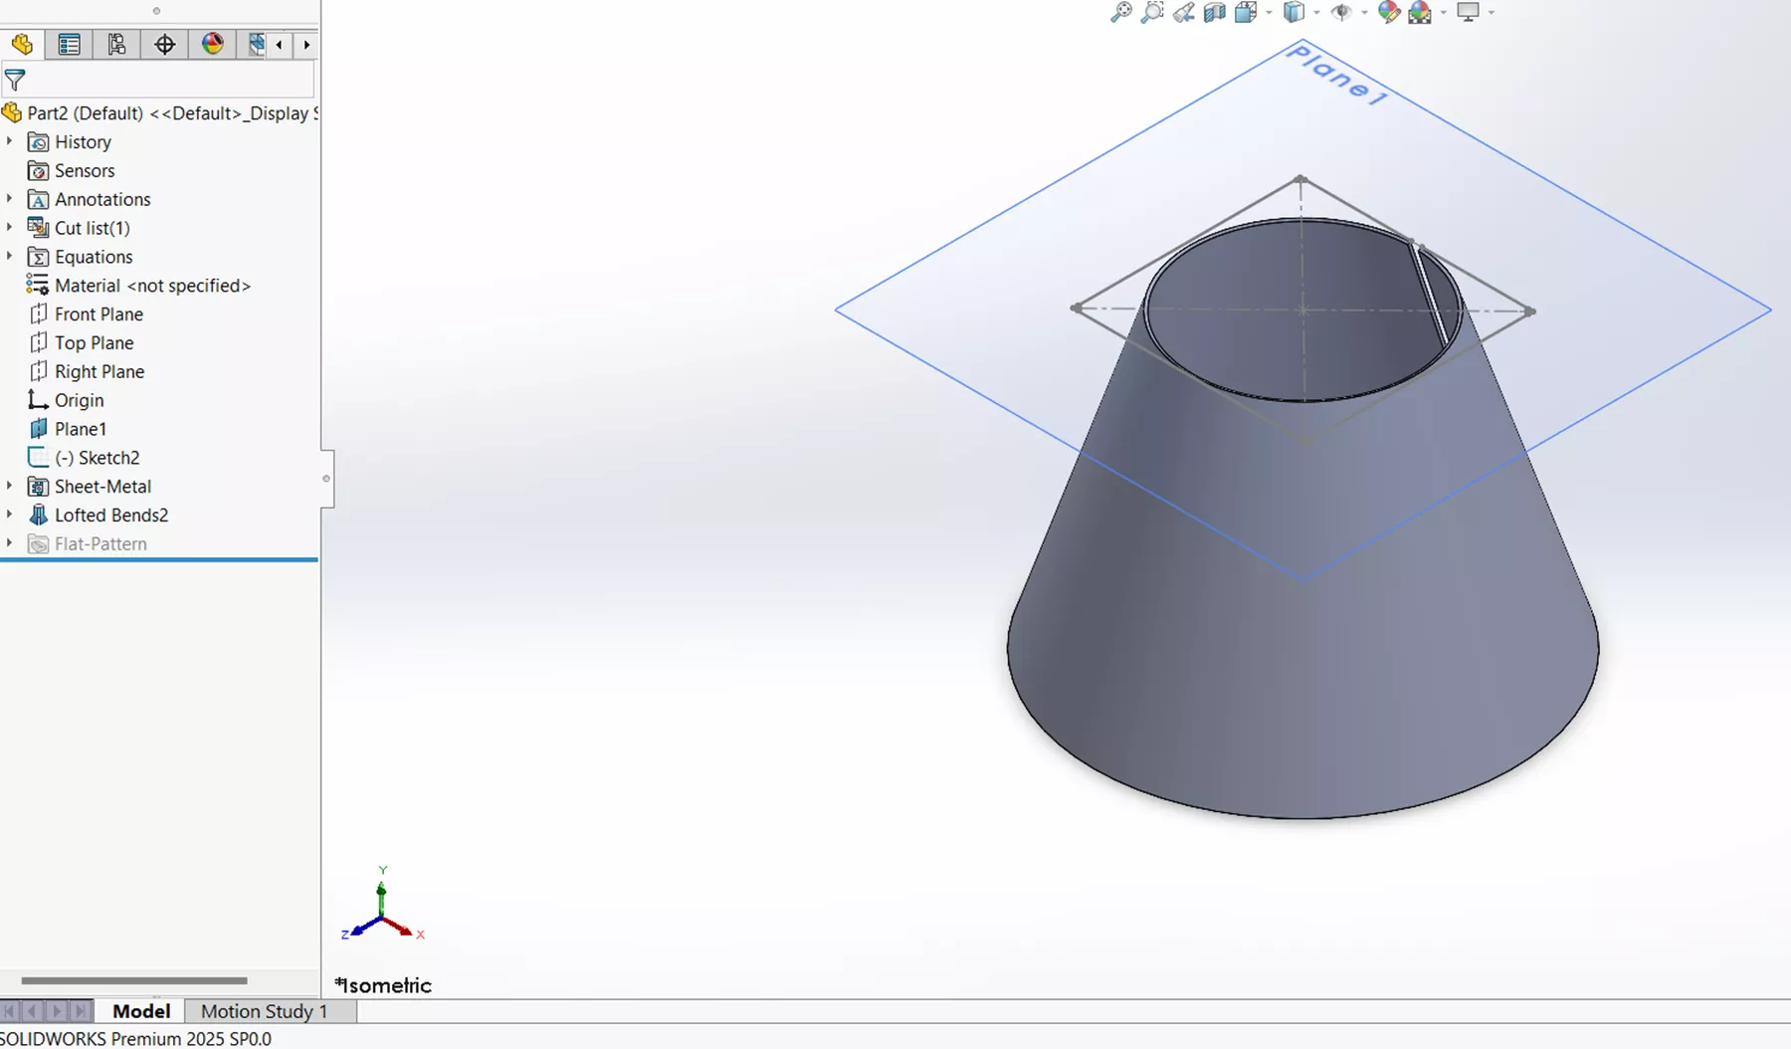Screen dimensions: 1791x1049
Task: Expand the Sheet-Metal feature
Action: [x=10, y=486]
